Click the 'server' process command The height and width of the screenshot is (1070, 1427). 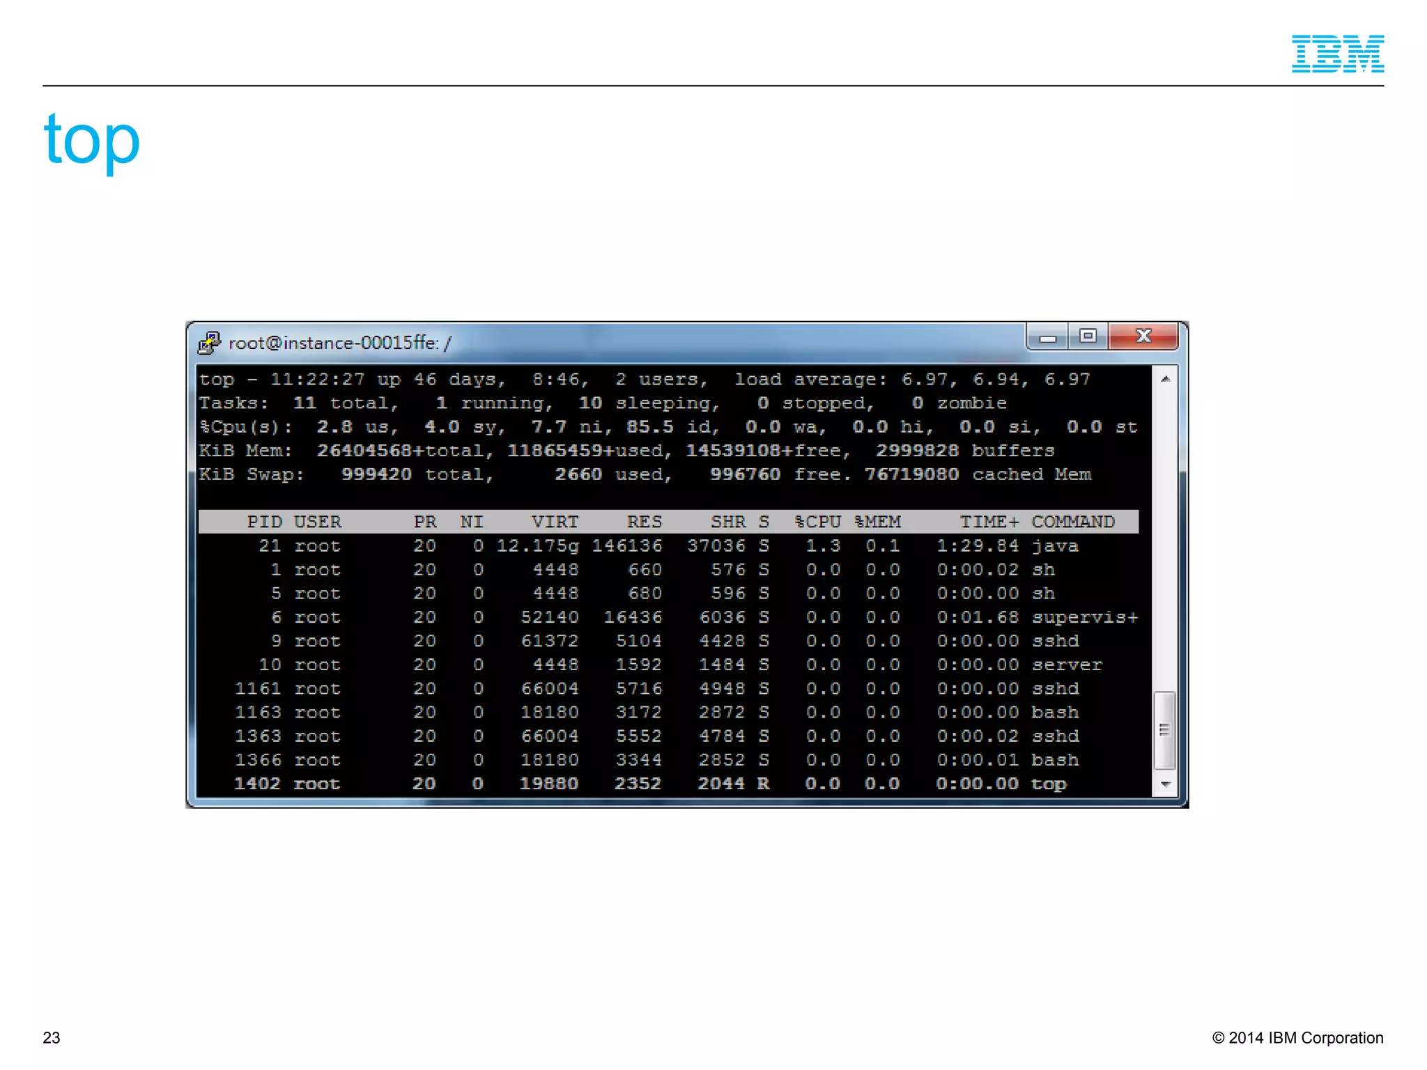(1067, 665)
